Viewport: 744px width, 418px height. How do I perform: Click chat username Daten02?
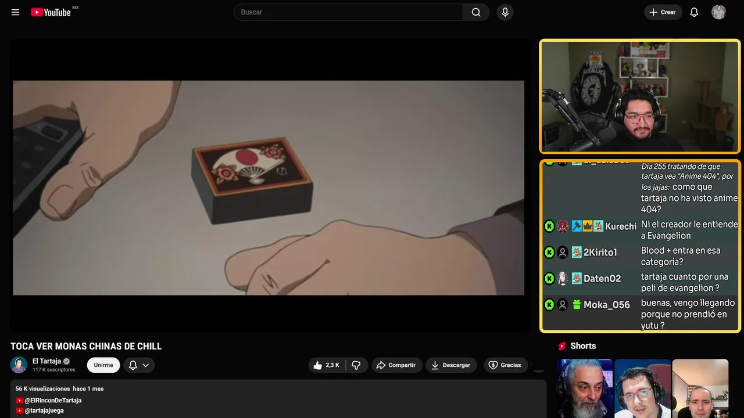(x=602, y=279)
